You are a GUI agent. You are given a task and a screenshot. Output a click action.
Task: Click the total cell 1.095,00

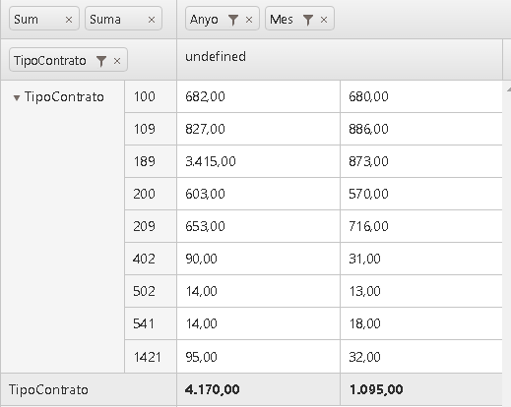(x=421, y=389)
